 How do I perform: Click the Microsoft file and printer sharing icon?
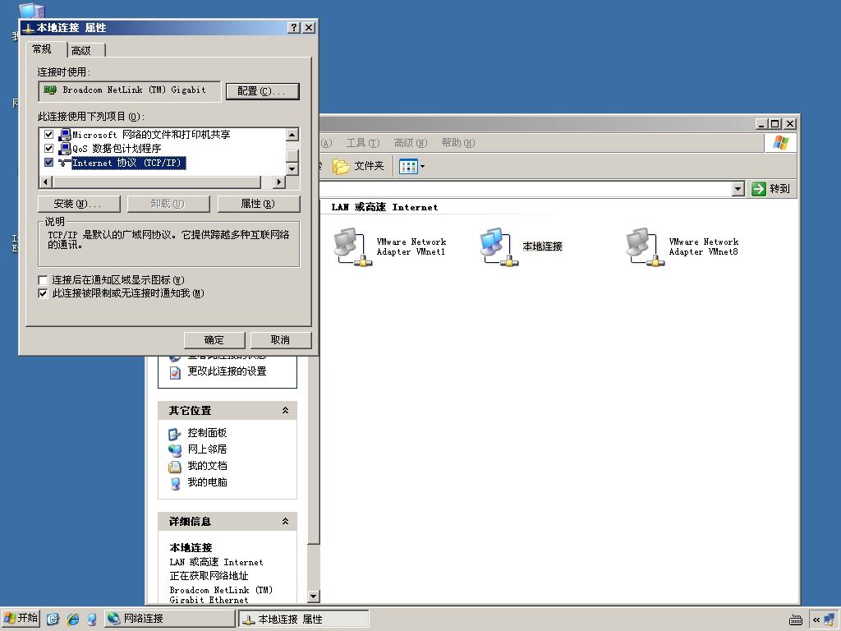65,134
